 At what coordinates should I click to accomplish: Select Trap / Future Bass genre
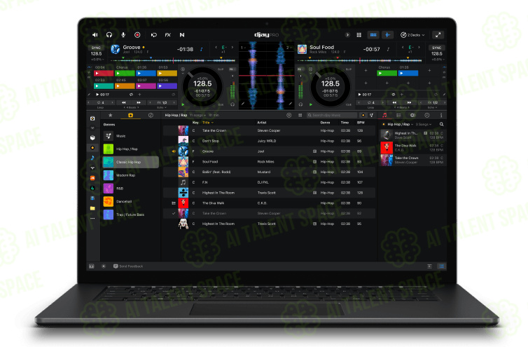click(x=131, y=215)
